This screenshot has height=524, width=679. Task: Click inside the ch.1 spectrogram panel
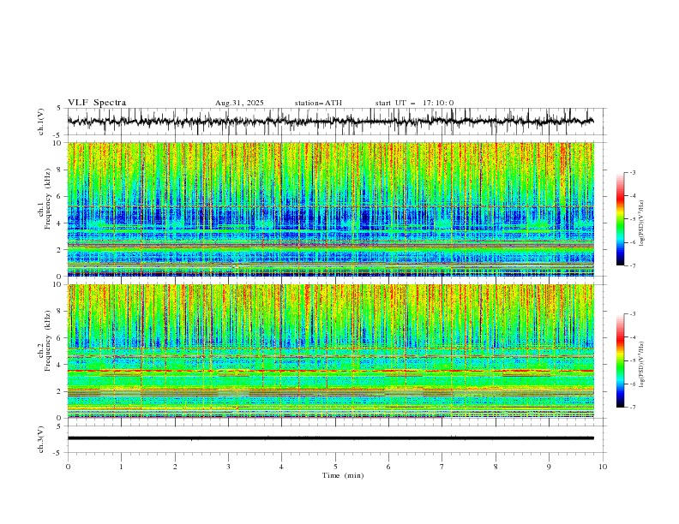[331, 209]
